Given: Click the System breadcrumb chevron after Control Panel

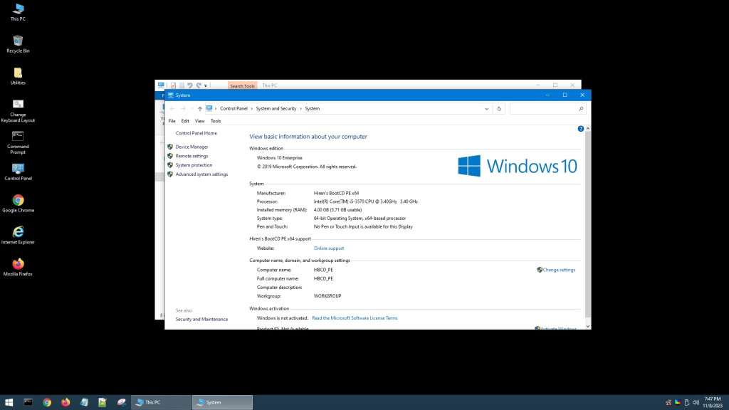Looking at the screenshot, I should [251, 109].
